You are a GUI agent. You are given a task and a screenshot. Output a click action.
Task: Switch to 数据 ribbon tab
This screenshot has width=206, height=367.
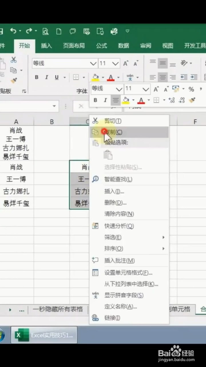pos(124,46)
